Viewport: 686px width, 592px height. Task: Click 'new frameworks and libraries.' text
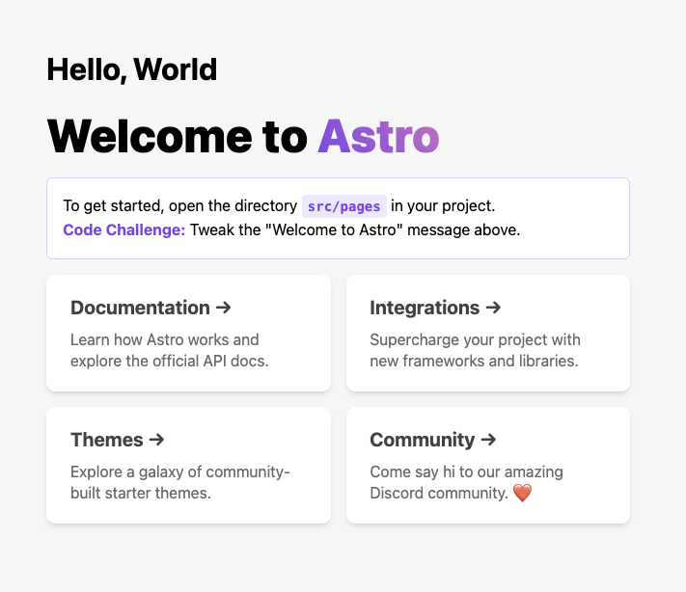click(x=475, y=362)
